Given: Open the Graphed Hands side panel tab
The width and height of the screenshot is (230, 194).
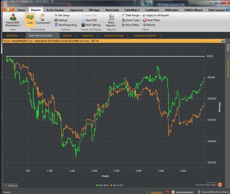Looking at the screenshot, I should (228, 68).
